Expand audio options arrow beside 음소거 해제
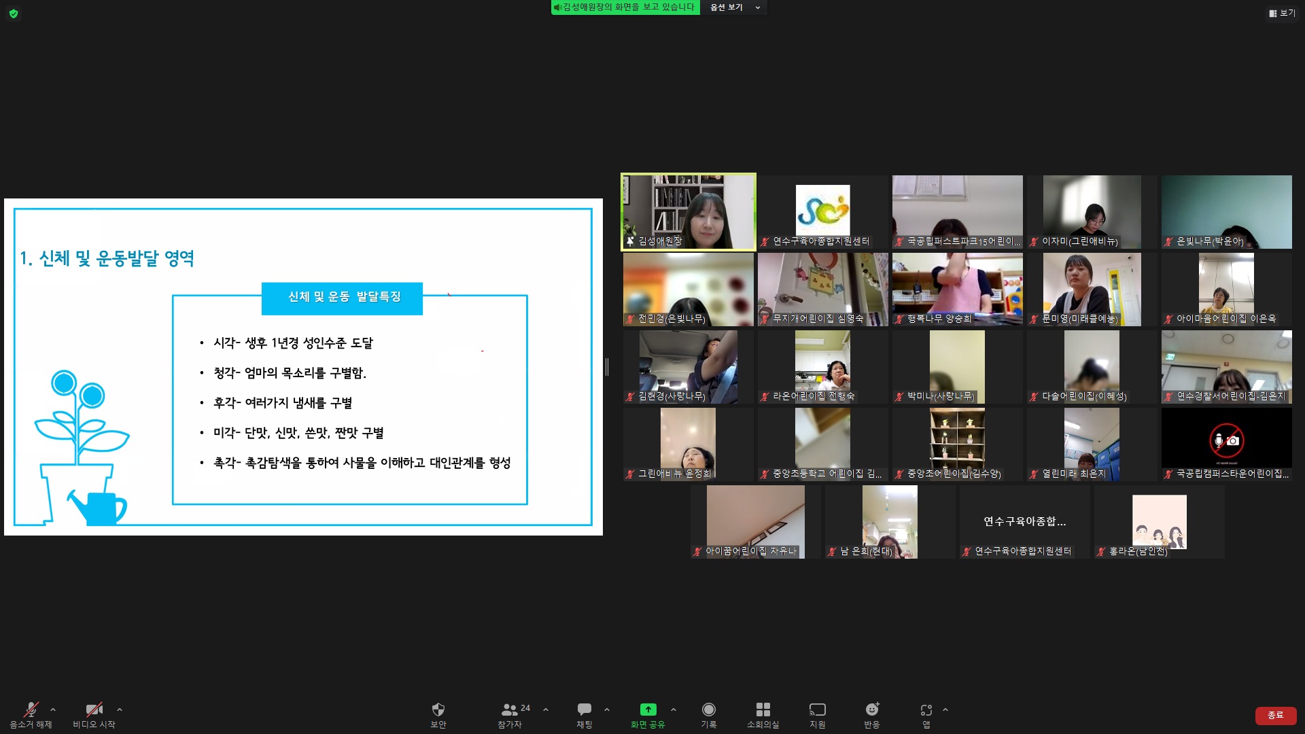This screenshot has height=734, width=1305. [x=53, y=710]
